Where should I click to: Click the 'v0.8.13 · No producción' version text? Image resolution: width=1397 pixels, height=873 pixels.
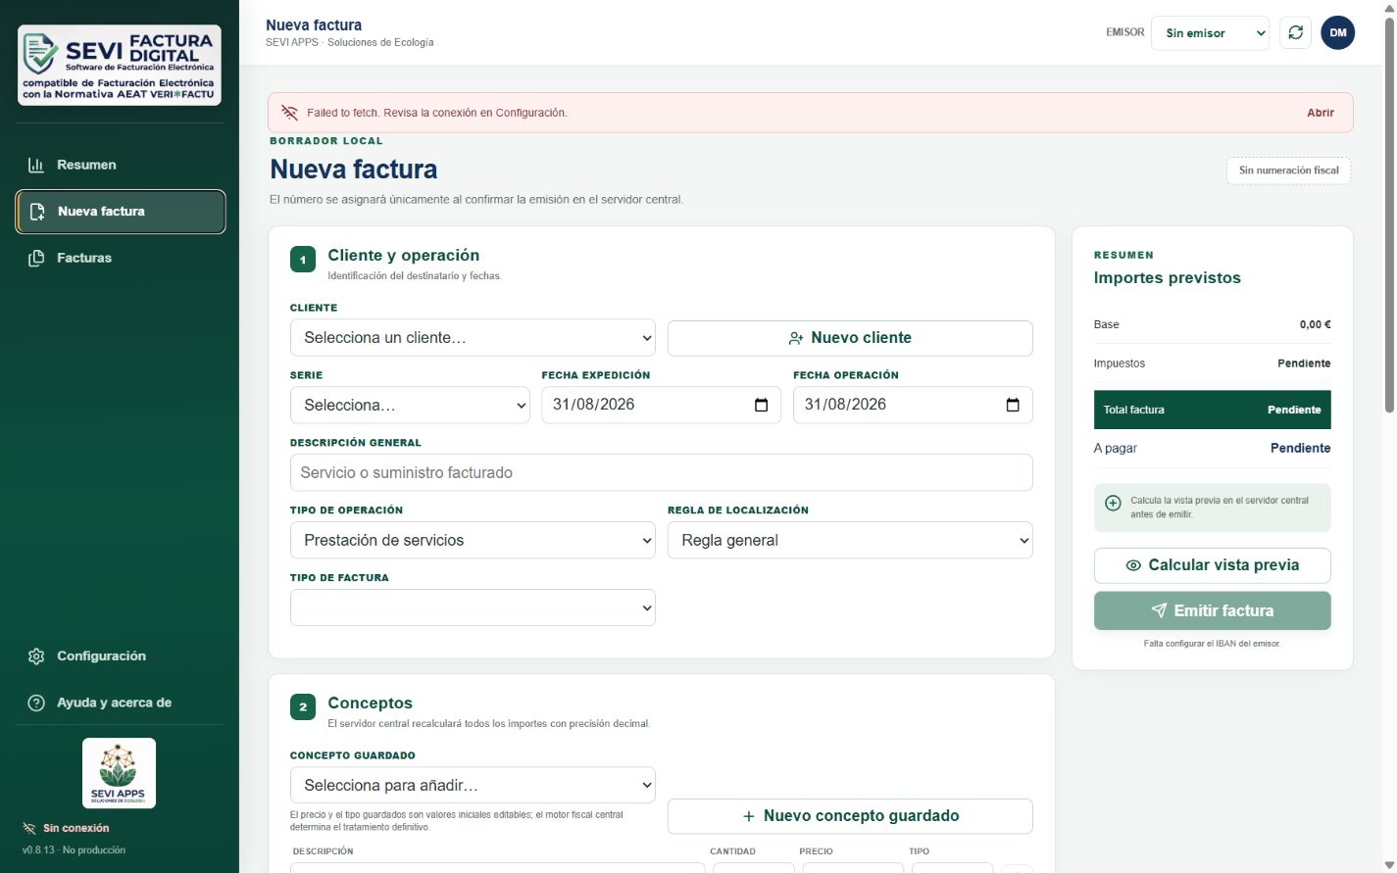tap(75, 850)
